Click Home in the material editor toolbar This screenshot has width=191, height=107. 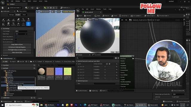114,16
